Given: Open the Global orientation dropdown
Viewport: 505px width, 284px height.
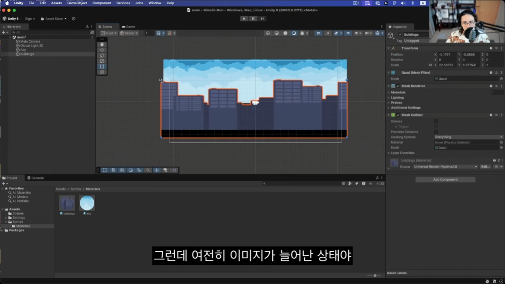Looking at the screenshot, I should point(129,33).
